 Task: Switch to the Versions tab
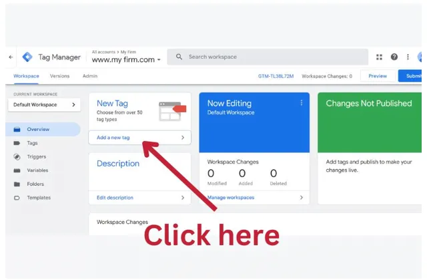tap(59, 76)
